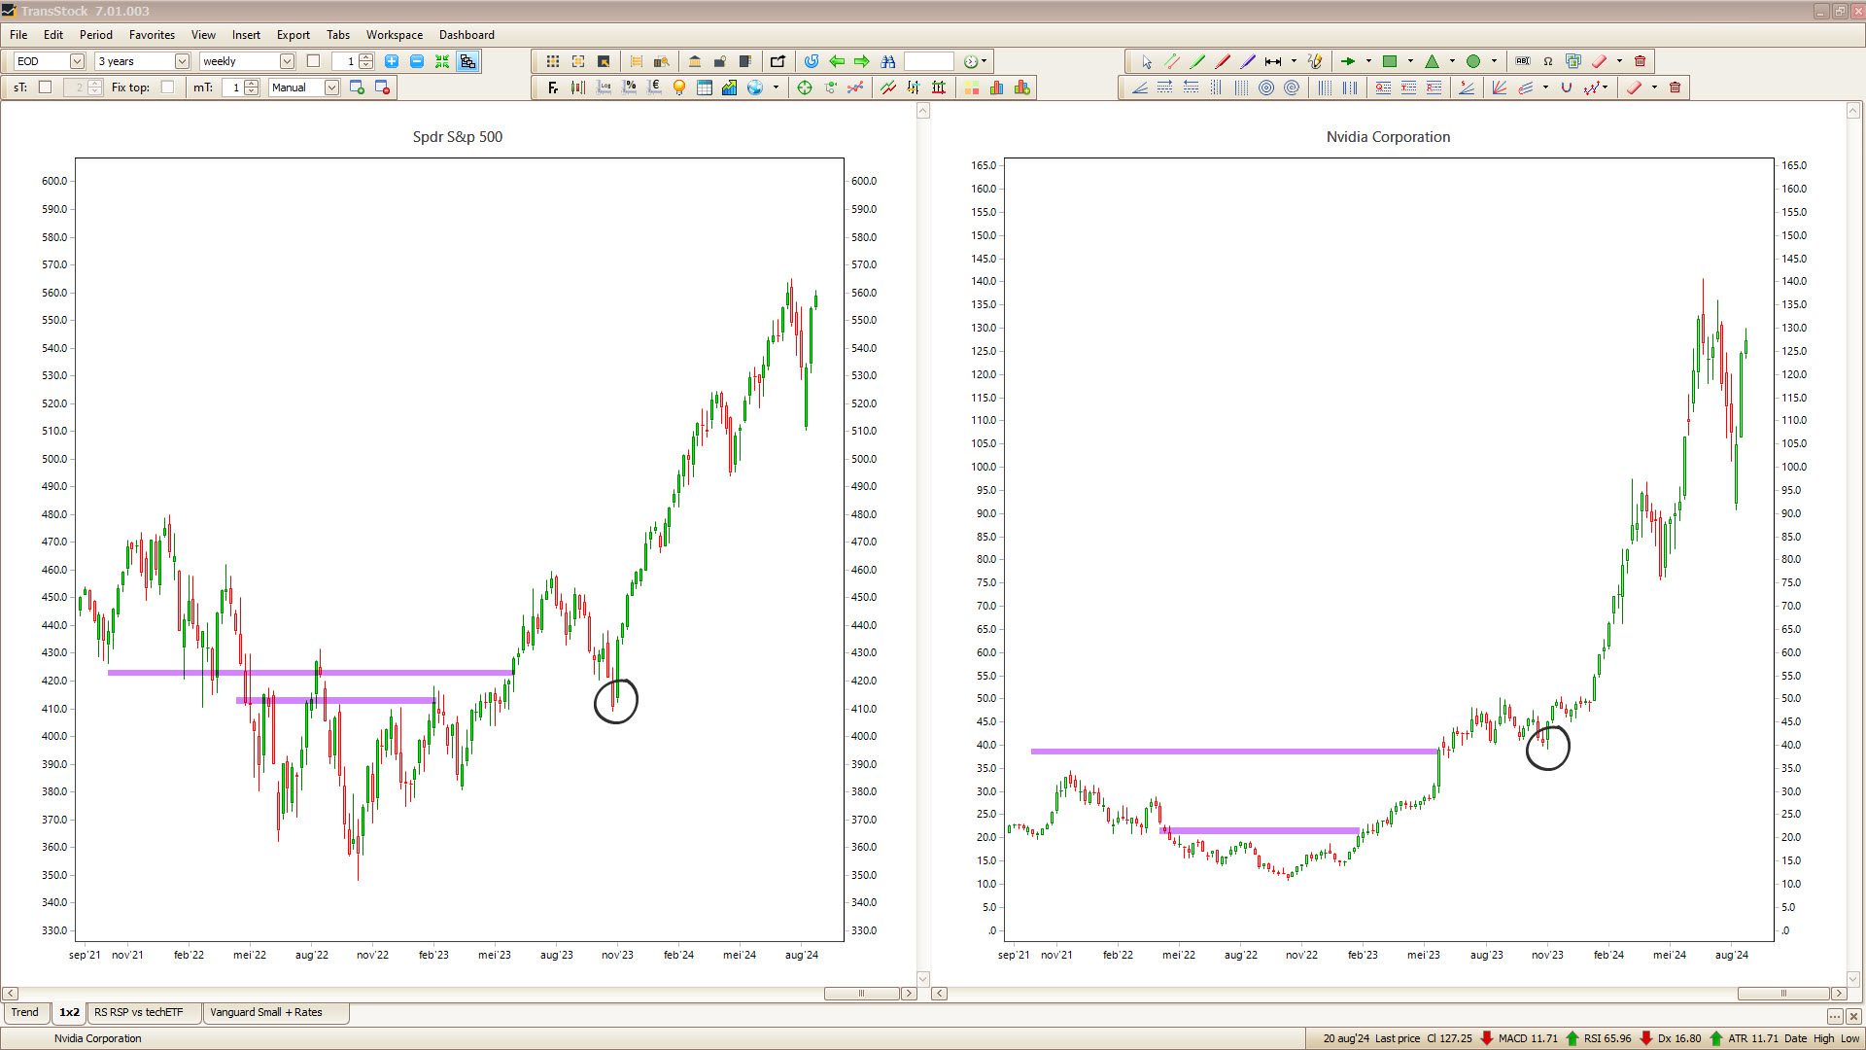Image resolution: width=1866 pixels, height=1050 pixels.
Task: Open the Manual mode dropdown
Action: pos(331,87)
